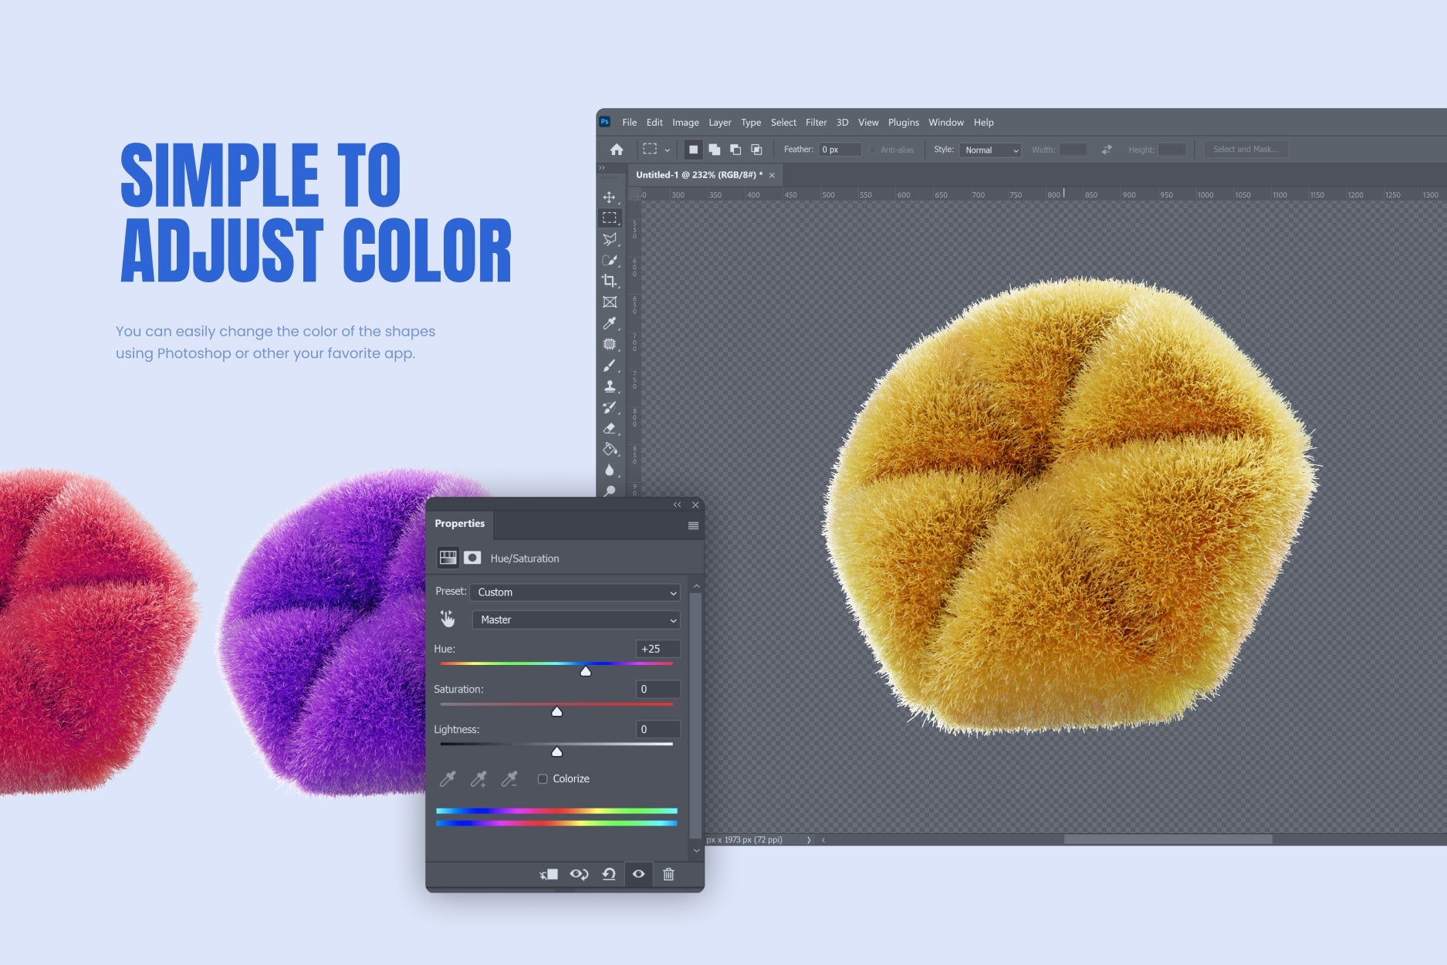Open the Filter menu
The height and width of the screenshot is (965, 1447).
coord(816,122)
